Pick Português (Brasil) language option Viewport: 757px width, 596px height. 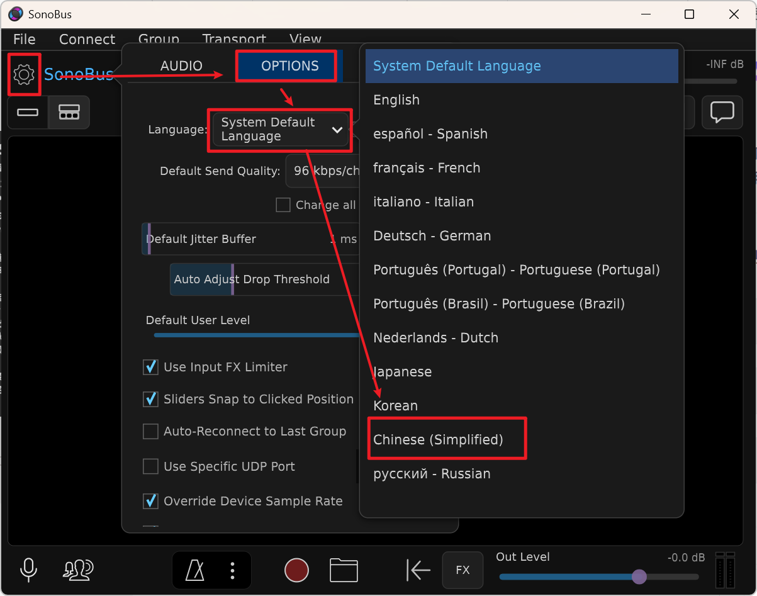pos(522,304)
